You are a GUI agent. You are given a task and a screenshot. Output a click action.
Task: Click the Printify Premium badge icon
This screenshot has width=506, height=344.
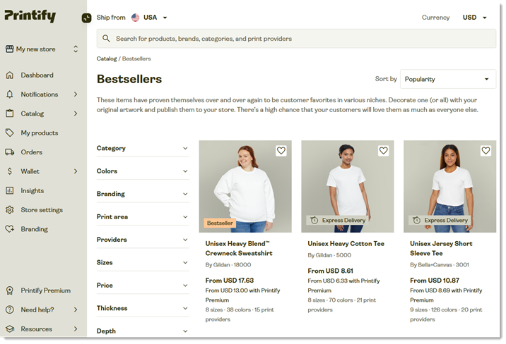click(x=10, y=290)
